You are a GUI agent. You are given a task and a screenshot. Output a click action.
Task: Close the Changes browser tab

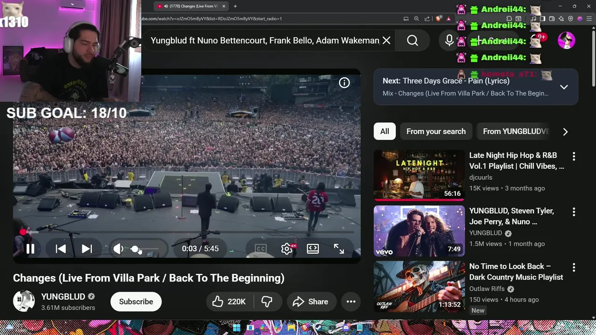coord(223,6)
